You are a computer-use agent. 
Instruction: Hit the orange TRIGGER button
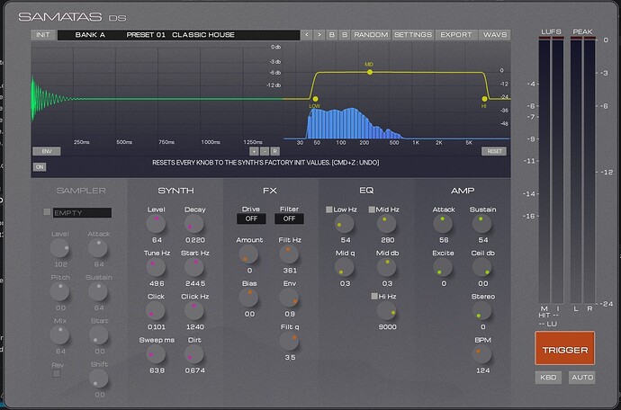click(565, 348)
